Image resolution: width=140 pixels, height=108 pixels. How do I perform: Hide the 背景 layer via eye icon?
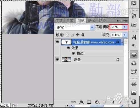pos(57,59)
